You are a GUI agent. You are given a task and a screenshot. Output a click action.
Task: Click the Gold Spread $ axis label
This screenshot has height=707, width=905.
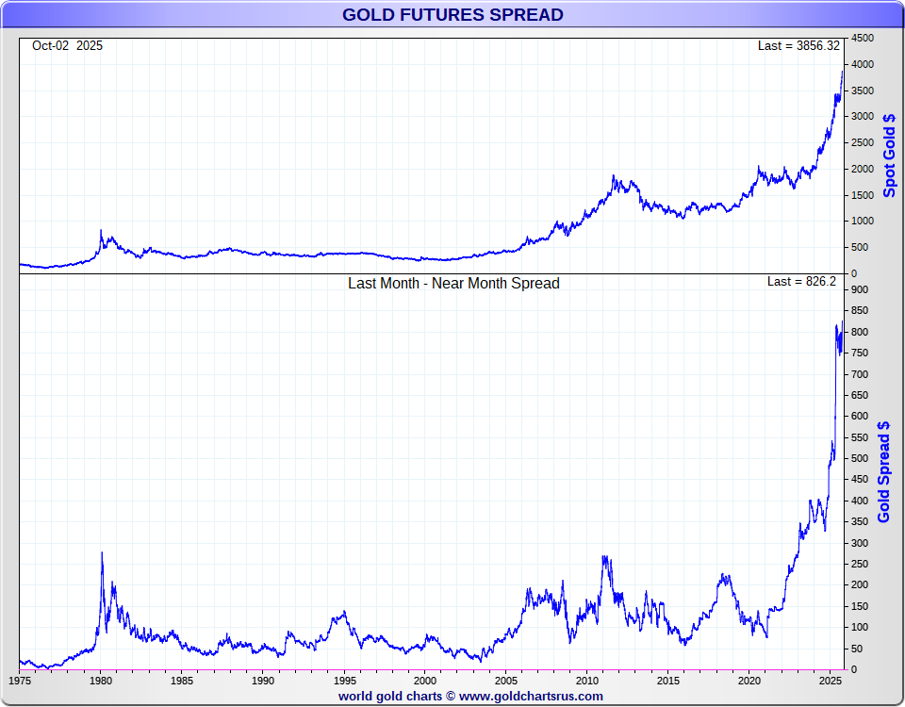pos(883,472)
